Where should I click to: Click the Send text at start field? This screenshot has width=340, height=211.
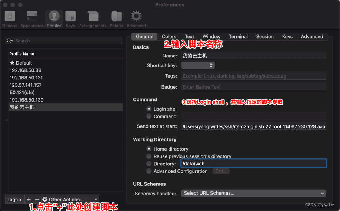click(x=254, y=126)
